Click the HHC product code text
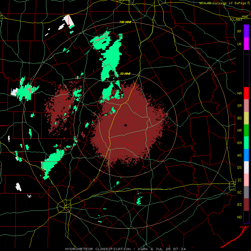The height and width of the screenshot is (251, 251). (x=245, y=17)
